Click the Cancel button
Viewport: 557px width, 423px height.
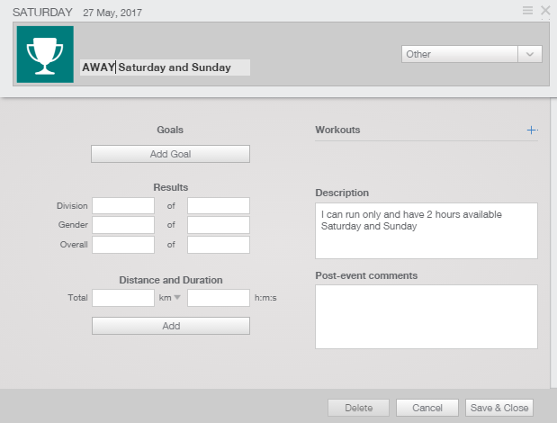[x=427, y=408]
